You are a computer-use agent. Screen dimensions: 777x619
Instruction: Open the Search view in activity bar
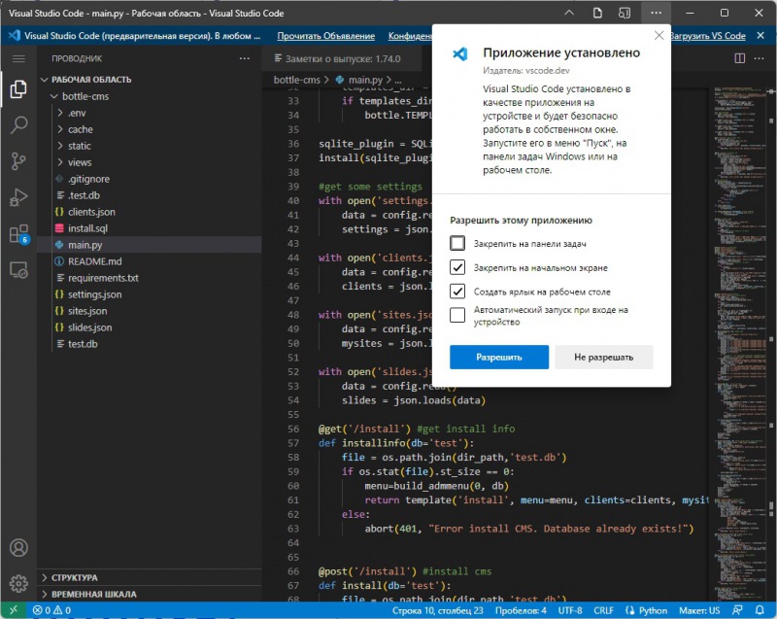coord(18,125)
